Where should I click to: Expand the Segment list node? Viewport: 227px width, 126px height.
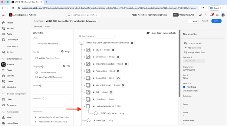[85, 78]
